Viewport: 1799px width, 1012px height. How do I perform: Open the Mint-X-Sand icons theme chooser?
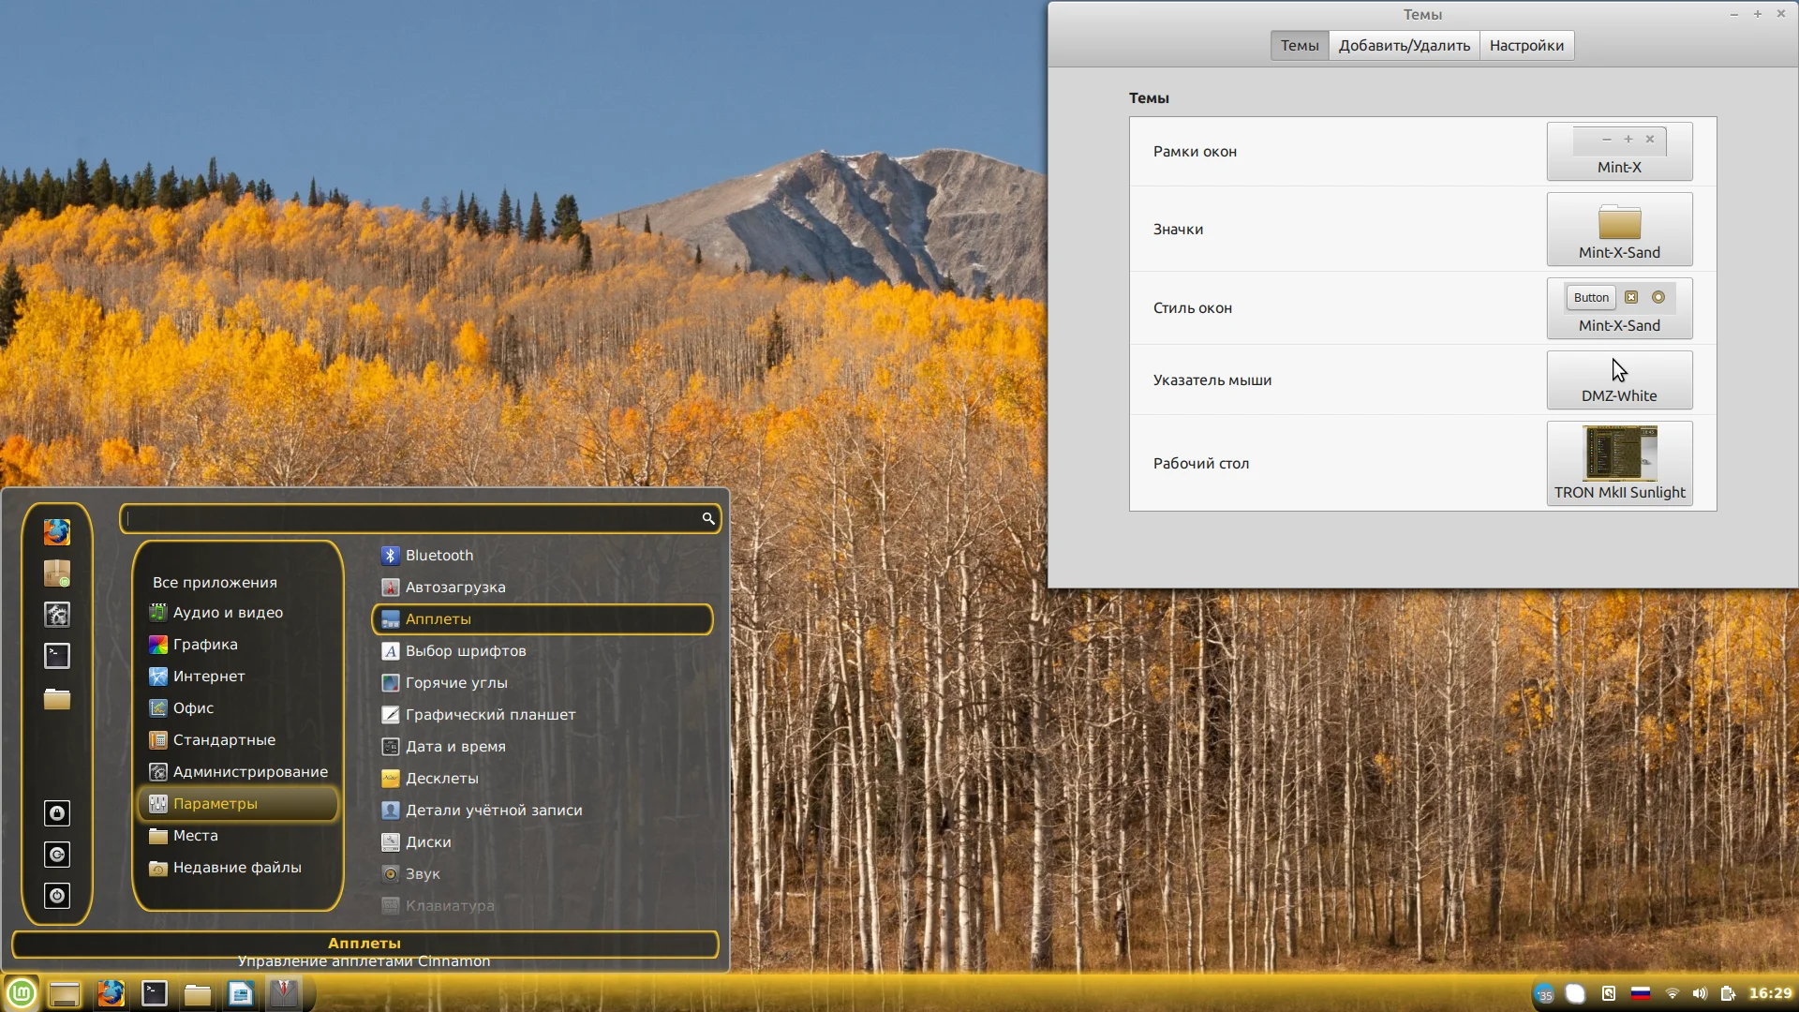[x=1619, y=230]
